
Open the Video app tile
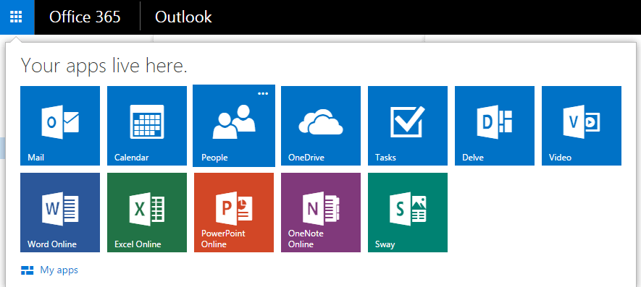582,126
